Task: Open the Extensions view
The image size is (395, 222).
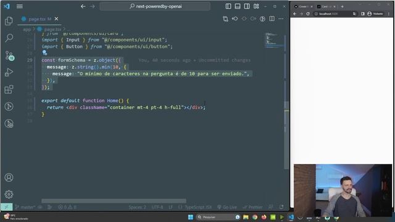Action: click(9, 89)
